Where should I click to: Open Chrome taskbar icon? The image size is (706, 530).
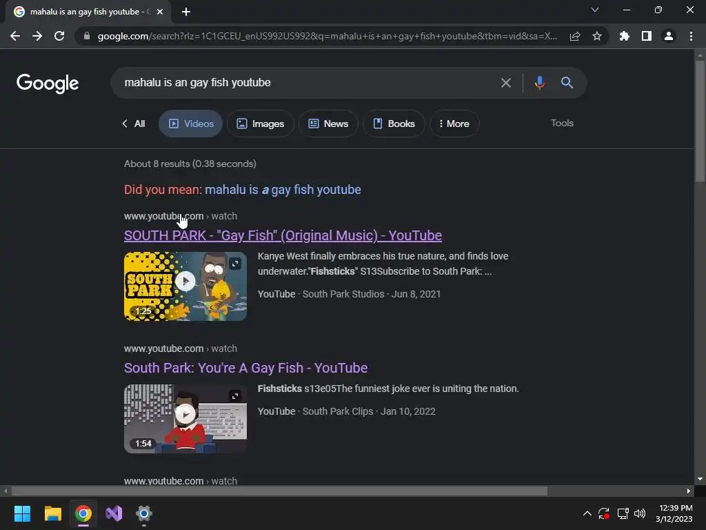(x=83, y=513)
